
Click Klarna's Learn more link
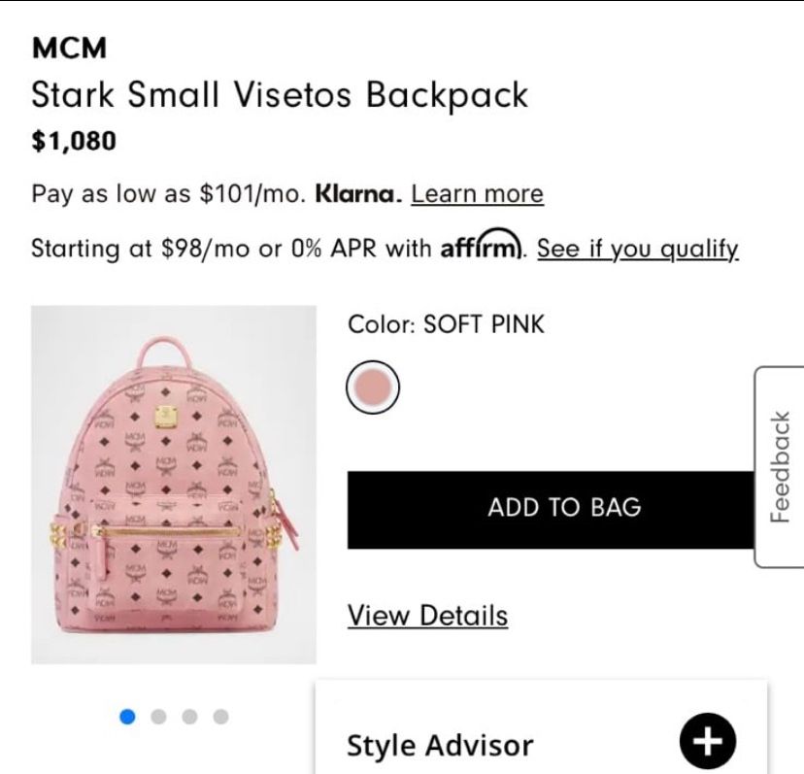477,194
